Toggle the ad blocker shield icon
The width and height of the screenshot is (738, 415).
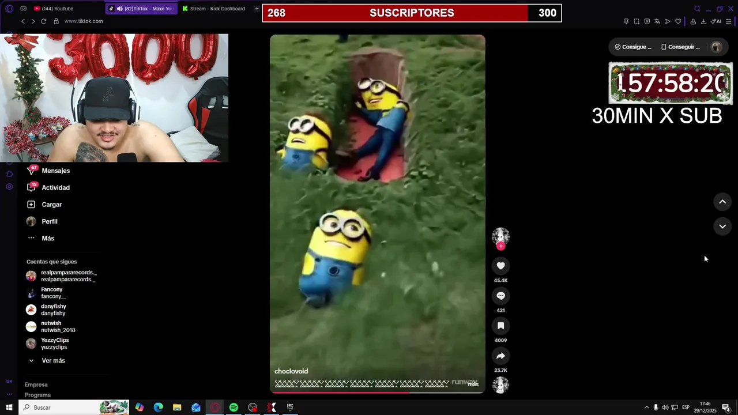click(647, 21)
